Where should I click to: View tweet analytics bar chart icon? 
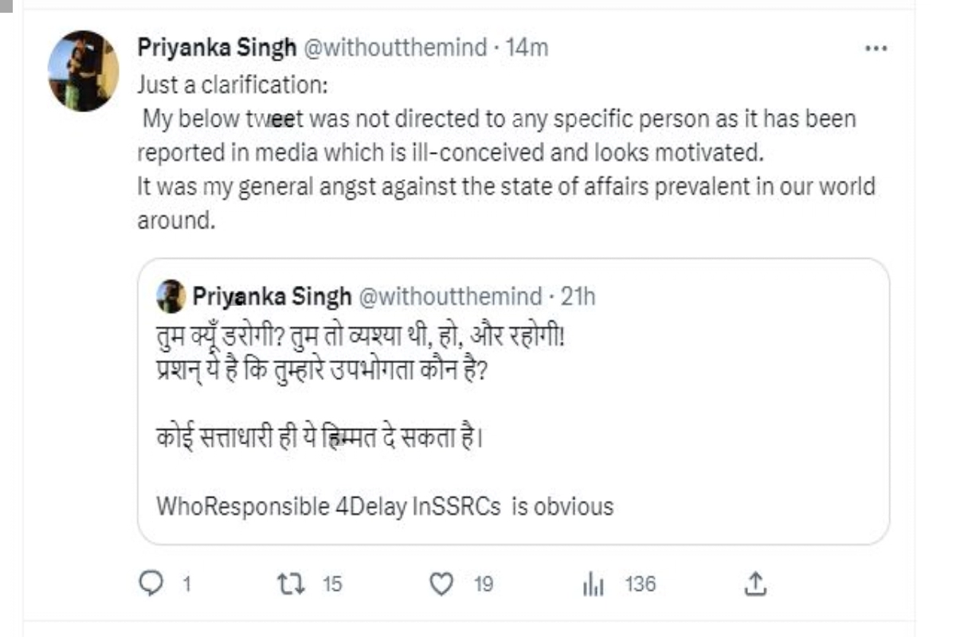click(594, 585)
